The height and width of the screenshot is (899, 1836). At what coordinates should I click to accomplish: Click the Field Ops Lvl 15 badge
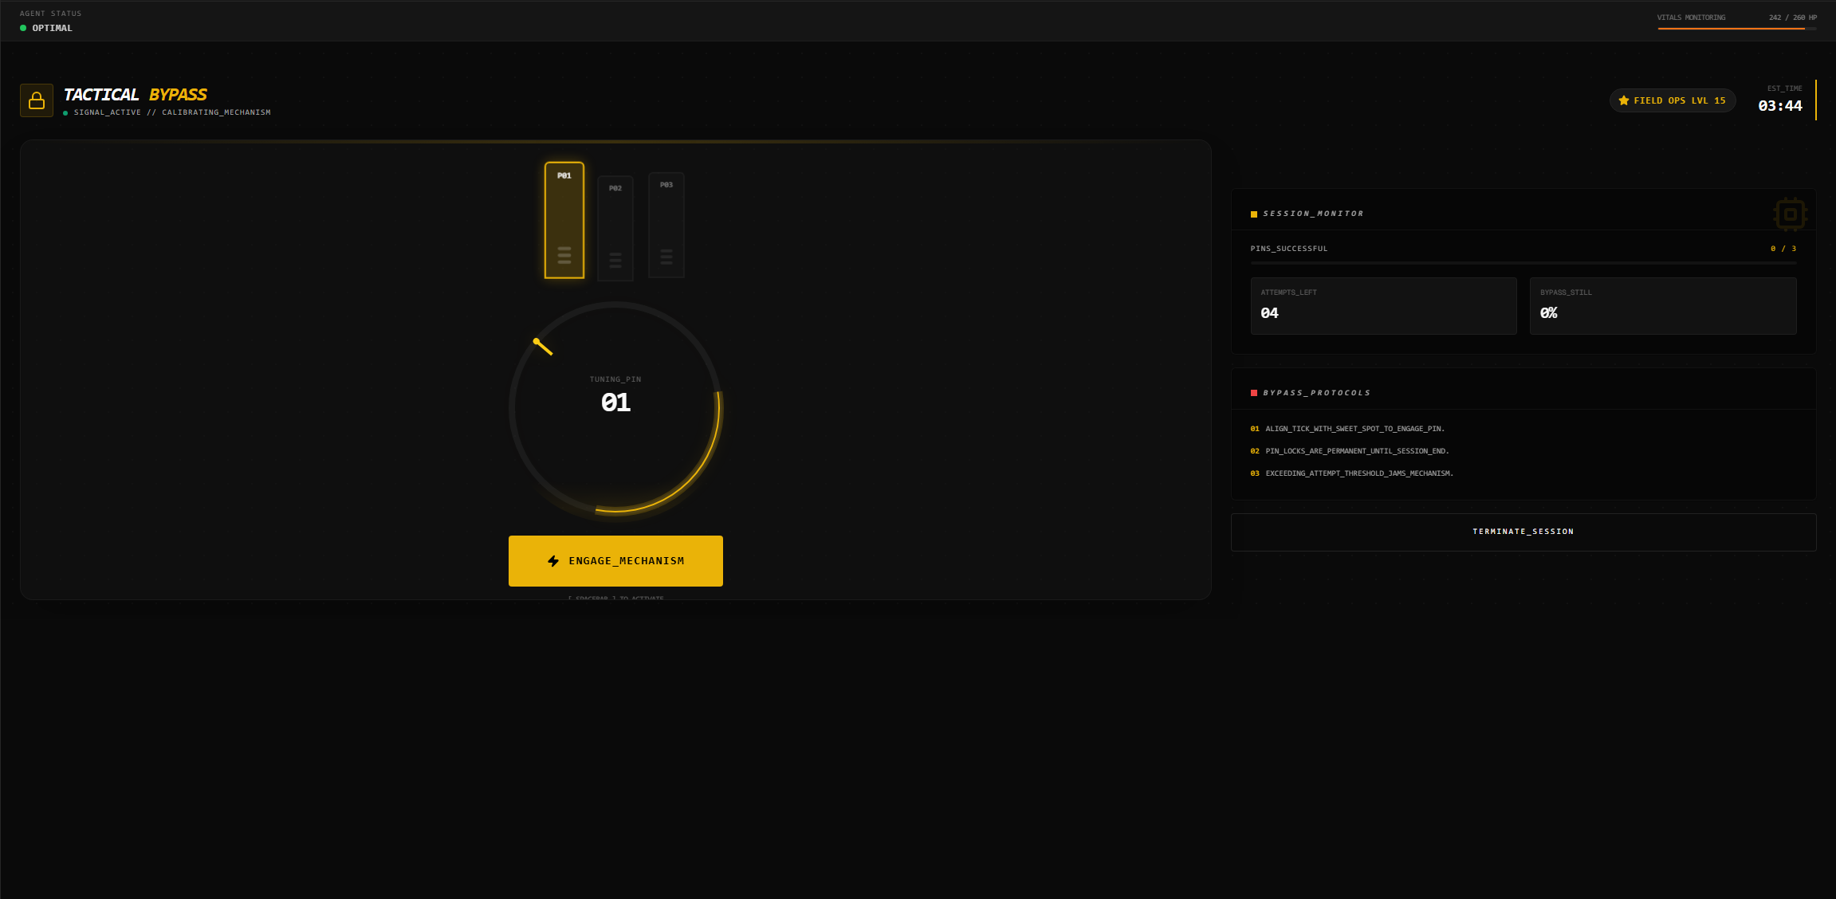tap(1673, 100)
